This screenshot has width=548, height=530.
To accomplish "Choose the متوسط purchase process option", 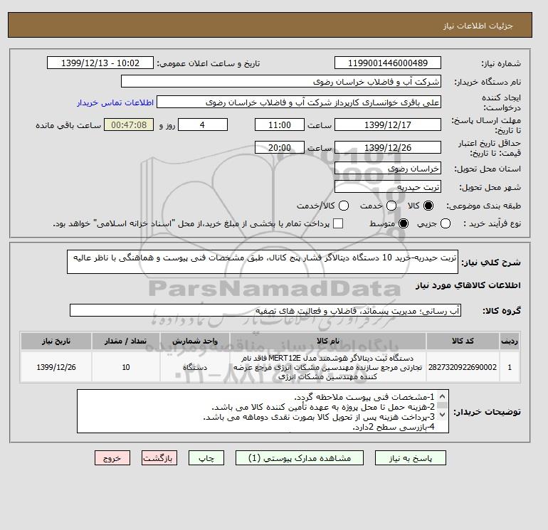I will tap(404, 223).
